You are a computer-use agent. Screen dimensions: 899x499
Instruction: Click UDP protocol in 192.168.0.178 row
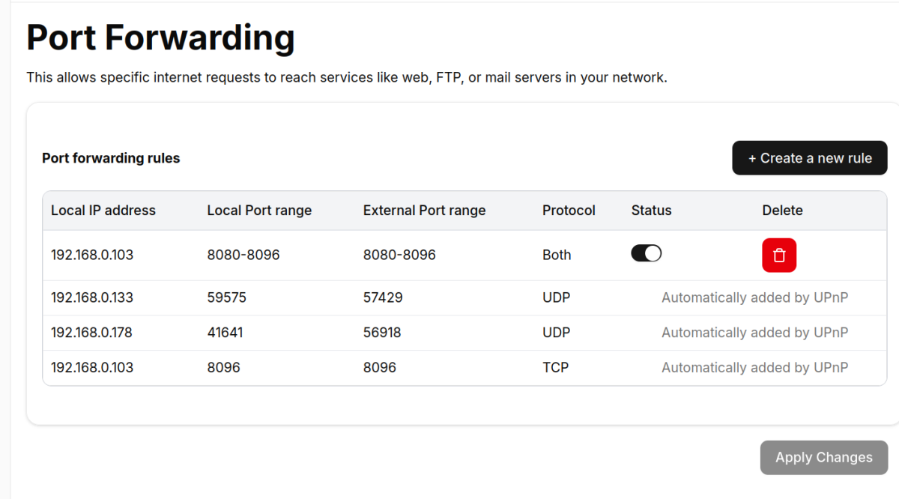pos(557,333)
